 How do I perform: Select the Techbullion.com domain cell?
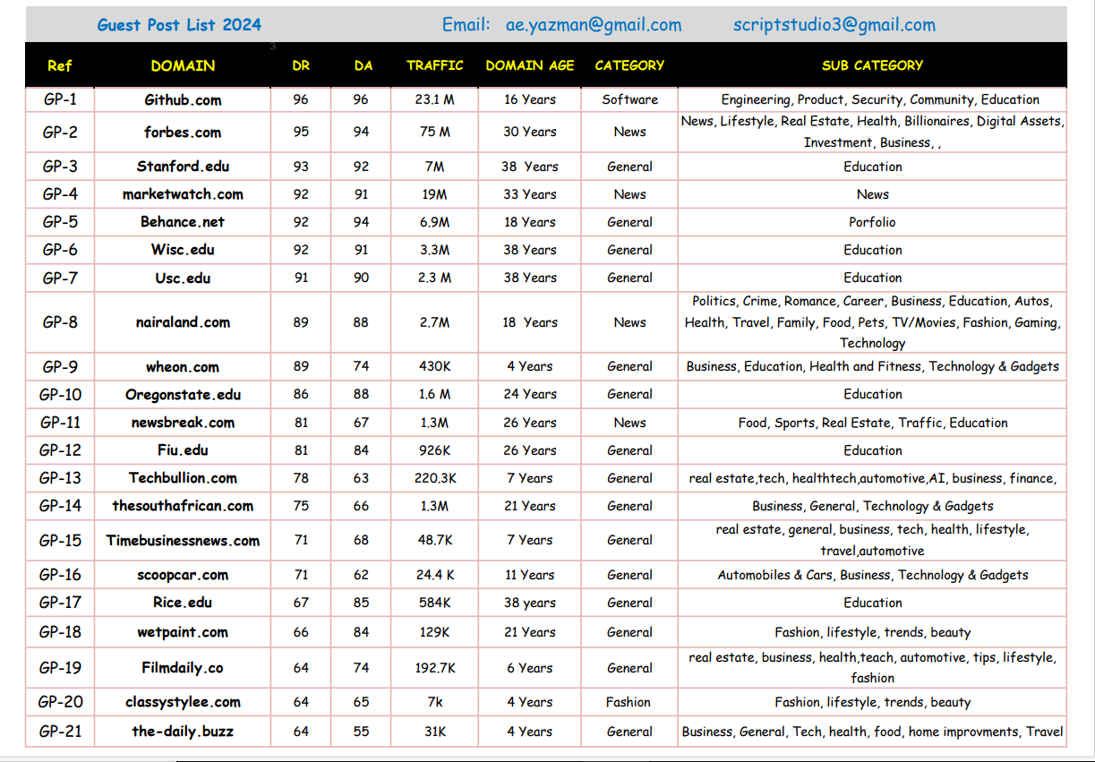[x=183, y=478]
